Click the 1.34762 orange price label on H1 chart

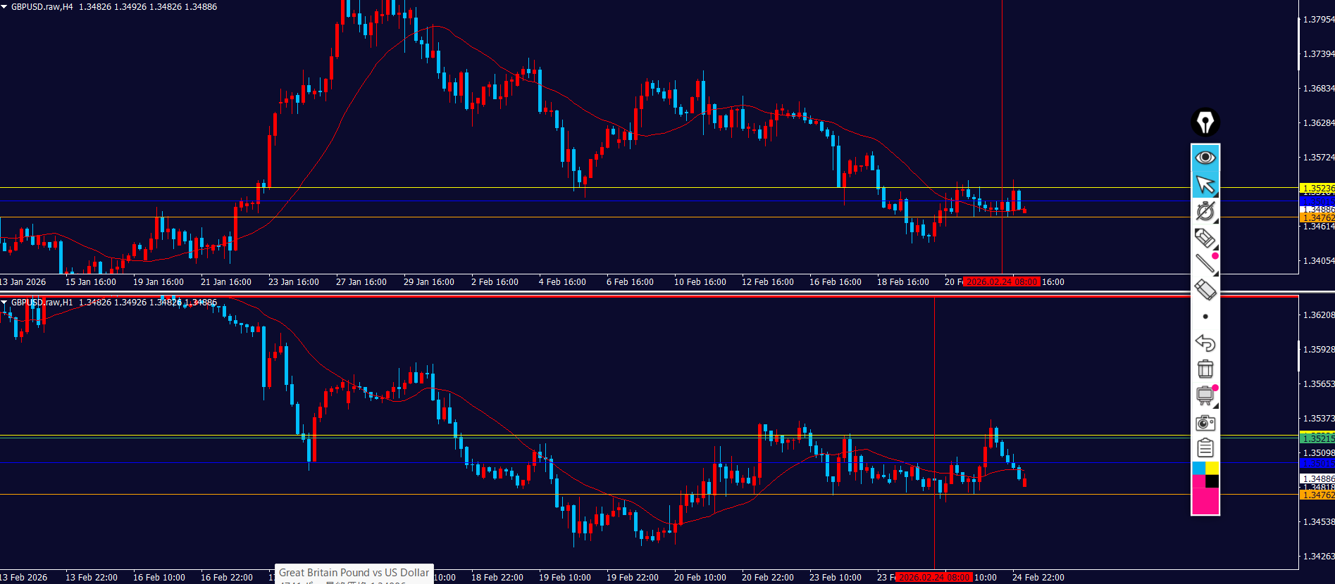[1317, 495]
